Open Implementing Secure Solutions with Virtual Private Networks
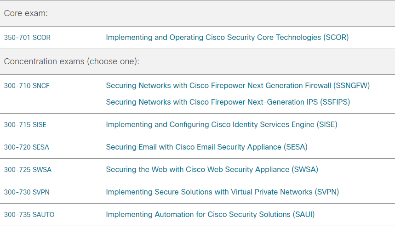This screenshot has width=395, height=228. [222, 192]
